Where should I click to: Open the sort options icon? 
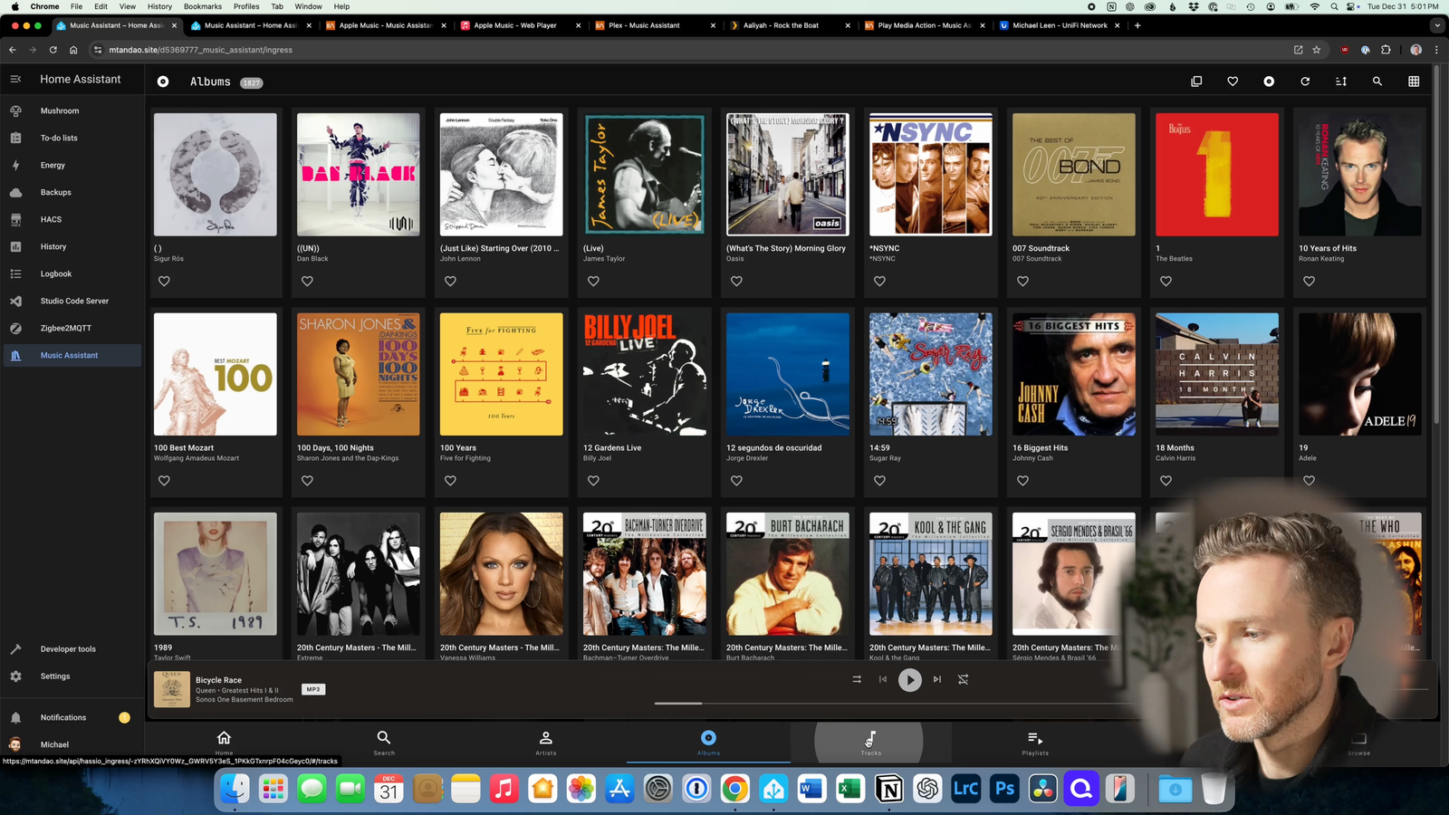coord(1341,81)
